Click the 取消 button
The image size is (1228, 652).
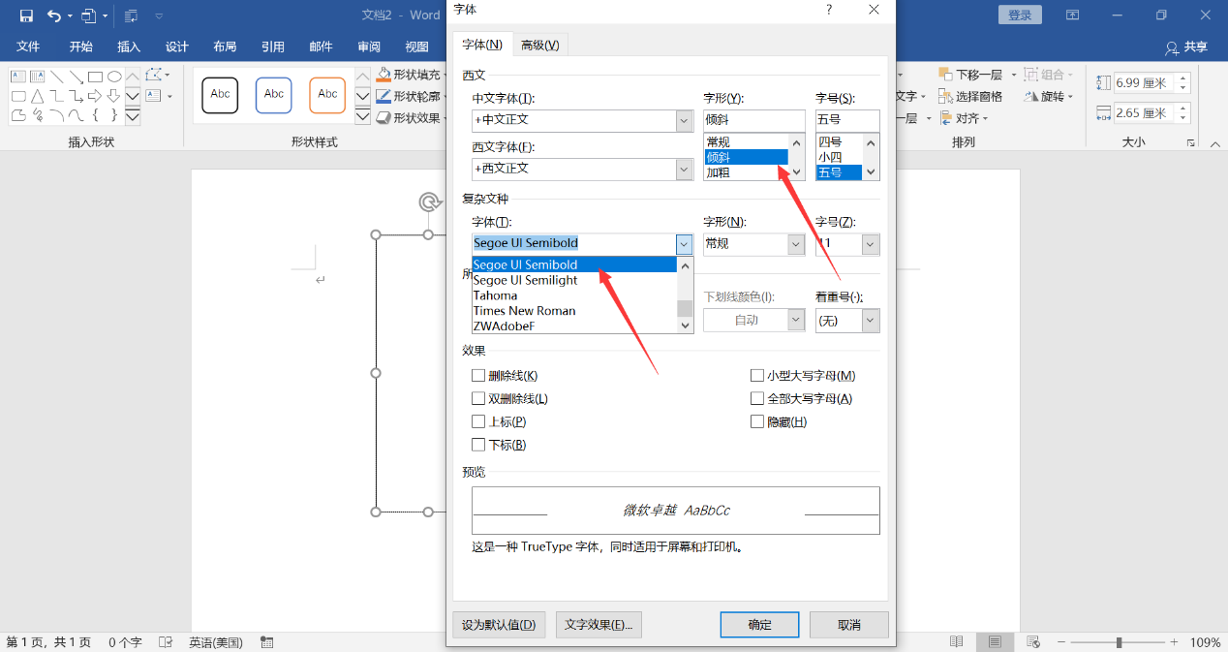(x=849, y=625)
